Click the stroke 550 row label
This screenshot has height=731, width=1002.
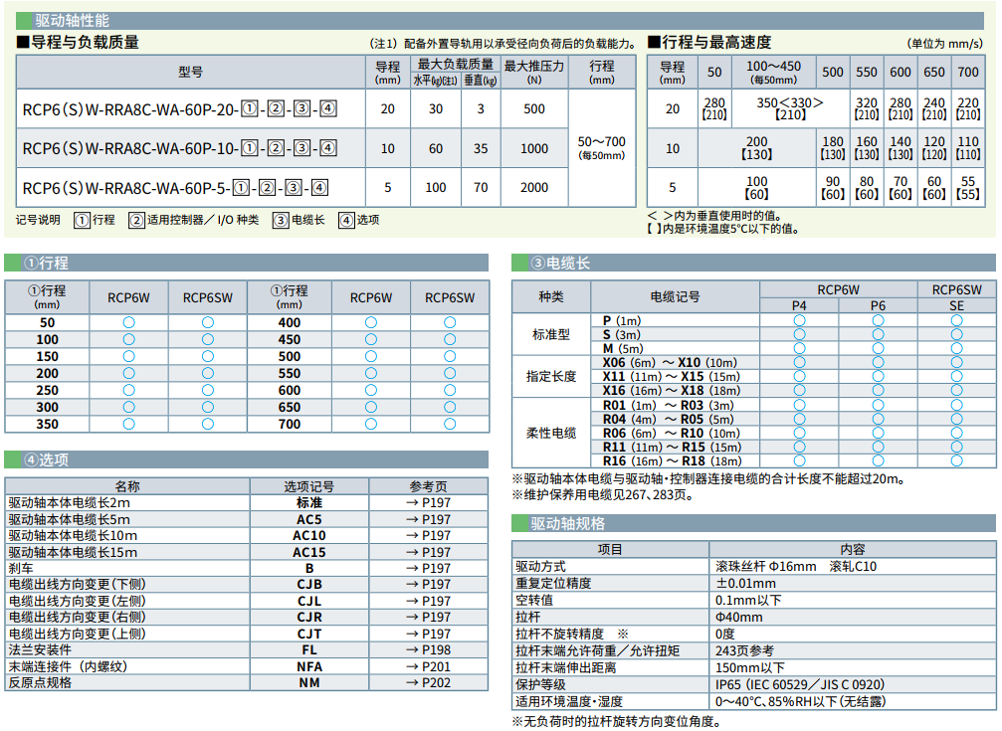tap(290, 373)
